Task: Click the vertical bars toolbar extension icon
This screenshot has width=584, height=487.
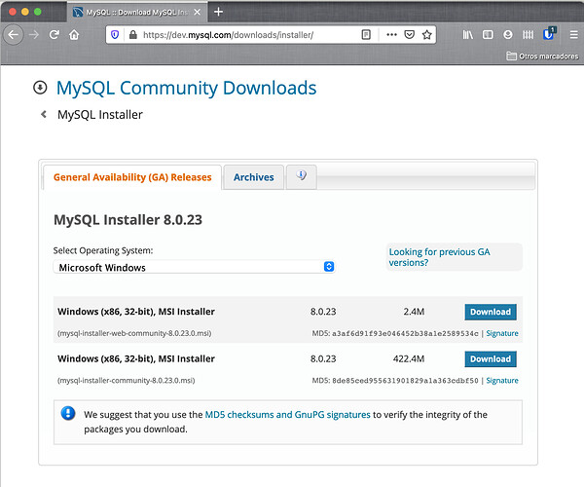Action: (x=528, y=35)
